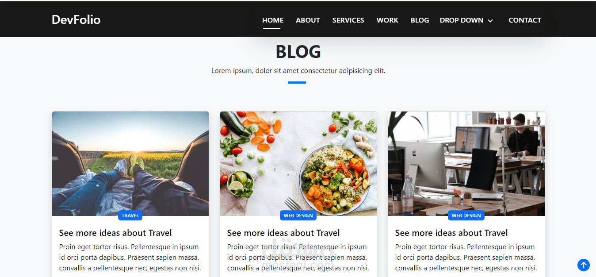Open second card's See more ideas about Travel title
The image size is (596, 277).
click(283, 233)
